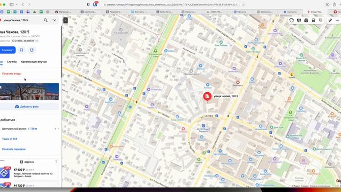
Task: Collapse the side panel with the dark arrow
Action: tap(66, 20)
